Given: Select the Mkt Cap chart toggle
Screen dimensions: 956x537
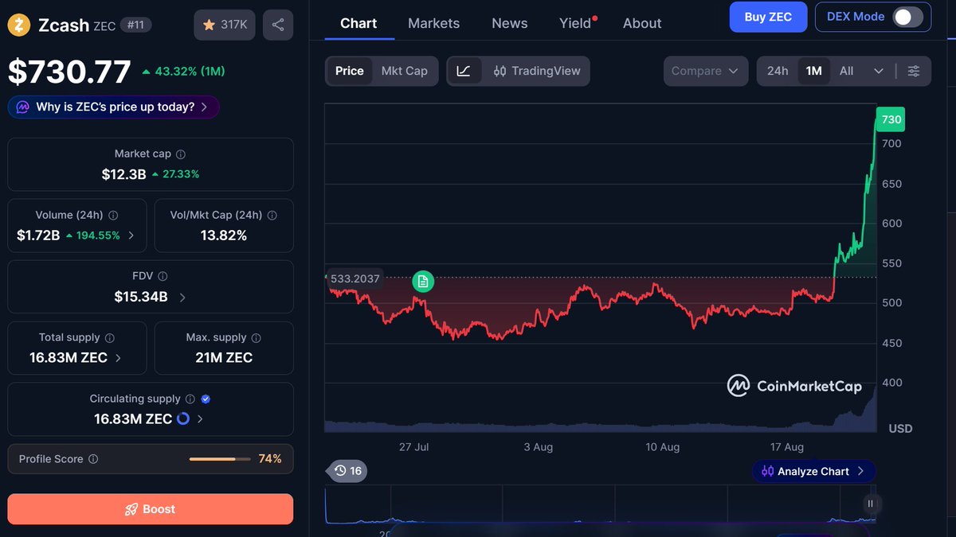Looking at the screenshot, I should (405, 71).
